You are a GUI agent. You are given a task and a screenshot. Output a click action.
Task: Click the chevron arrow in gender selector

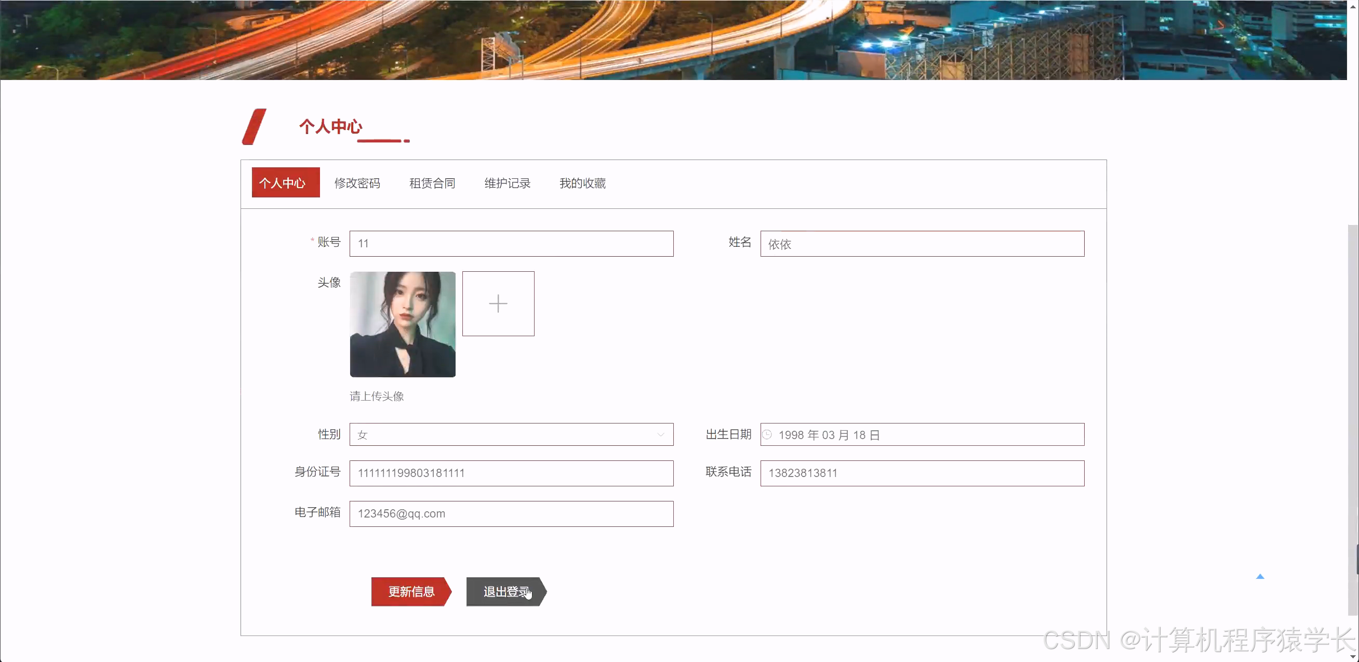point(661,434)
